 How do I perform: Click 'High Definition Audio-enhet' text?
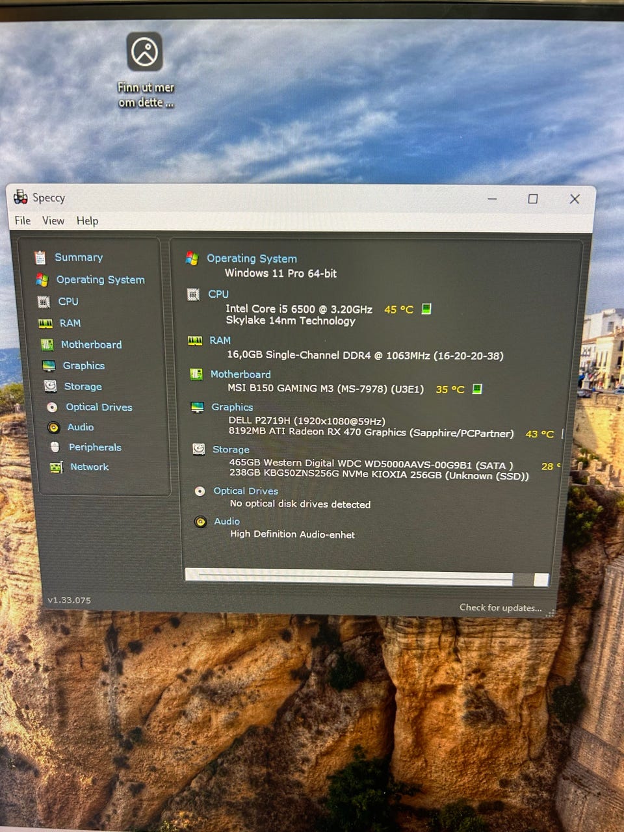[292, 534]
